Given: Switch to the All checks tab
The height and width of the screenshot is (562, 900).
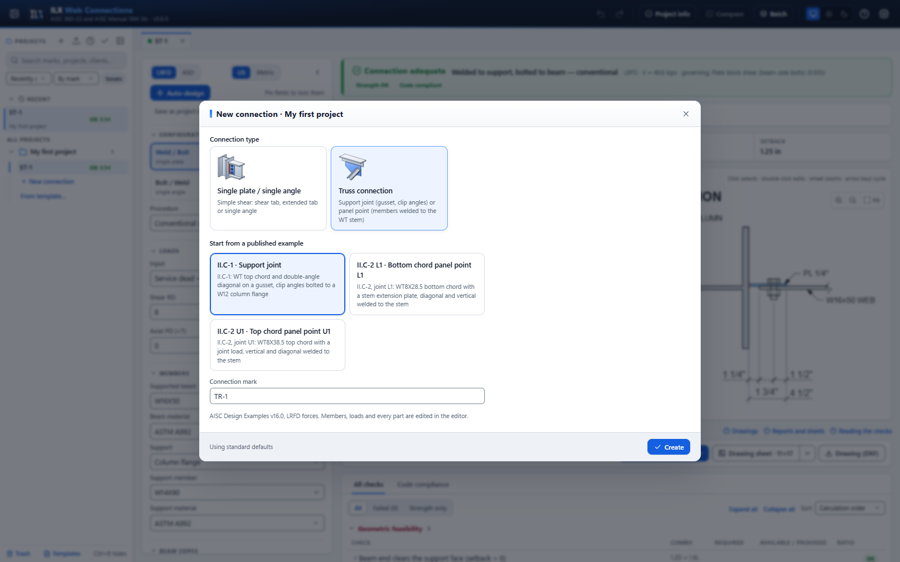Looking at the screenshot, I should click(368, 484).
